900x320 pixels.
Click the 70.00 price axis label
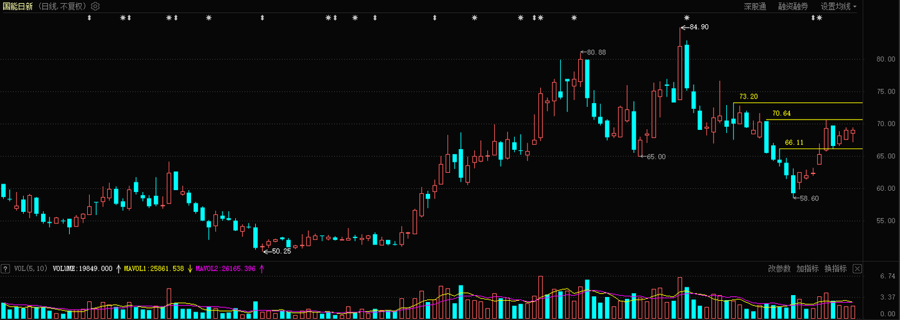(885, 124)
